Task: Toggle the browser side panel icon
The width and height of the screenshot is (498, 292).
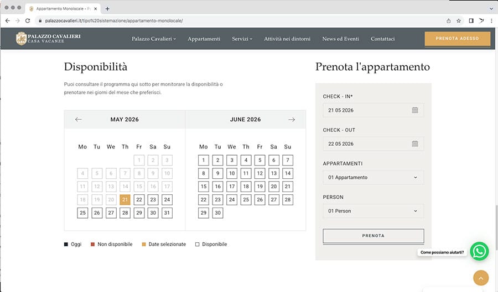Action: 471,20
